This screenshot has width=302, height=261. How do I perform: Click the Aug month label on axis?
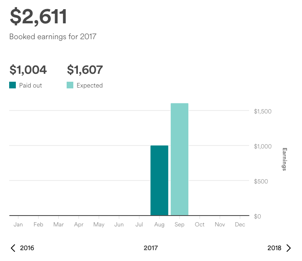click(x=159, y=225)
